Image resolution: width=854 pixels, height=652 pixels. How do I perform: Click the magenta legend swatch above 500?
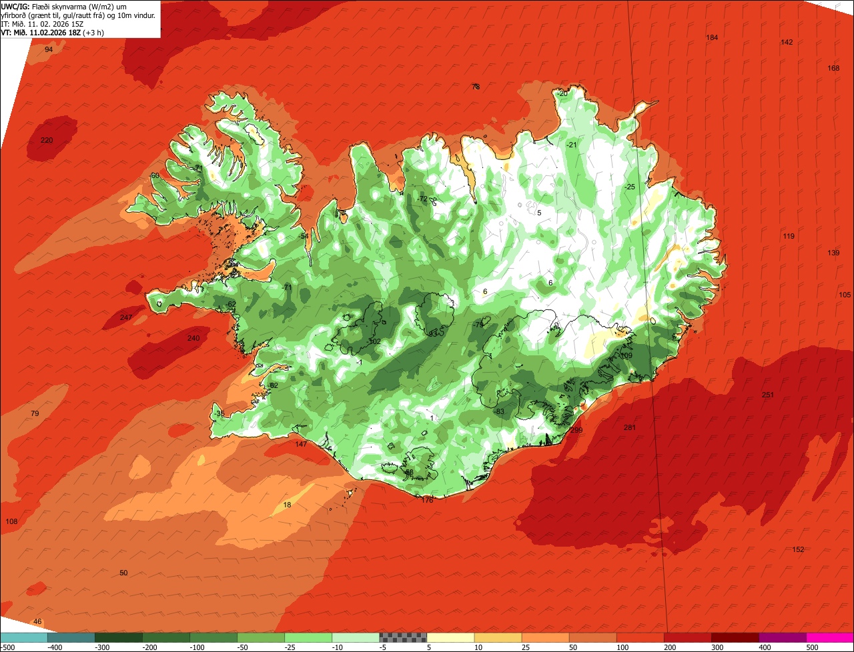[830, 637]
